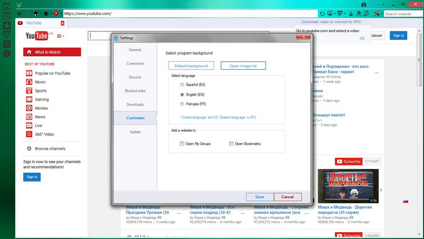Click the blue Sign in button at top
This screenshot has height=239, width=424.
[x=399, y=36]
